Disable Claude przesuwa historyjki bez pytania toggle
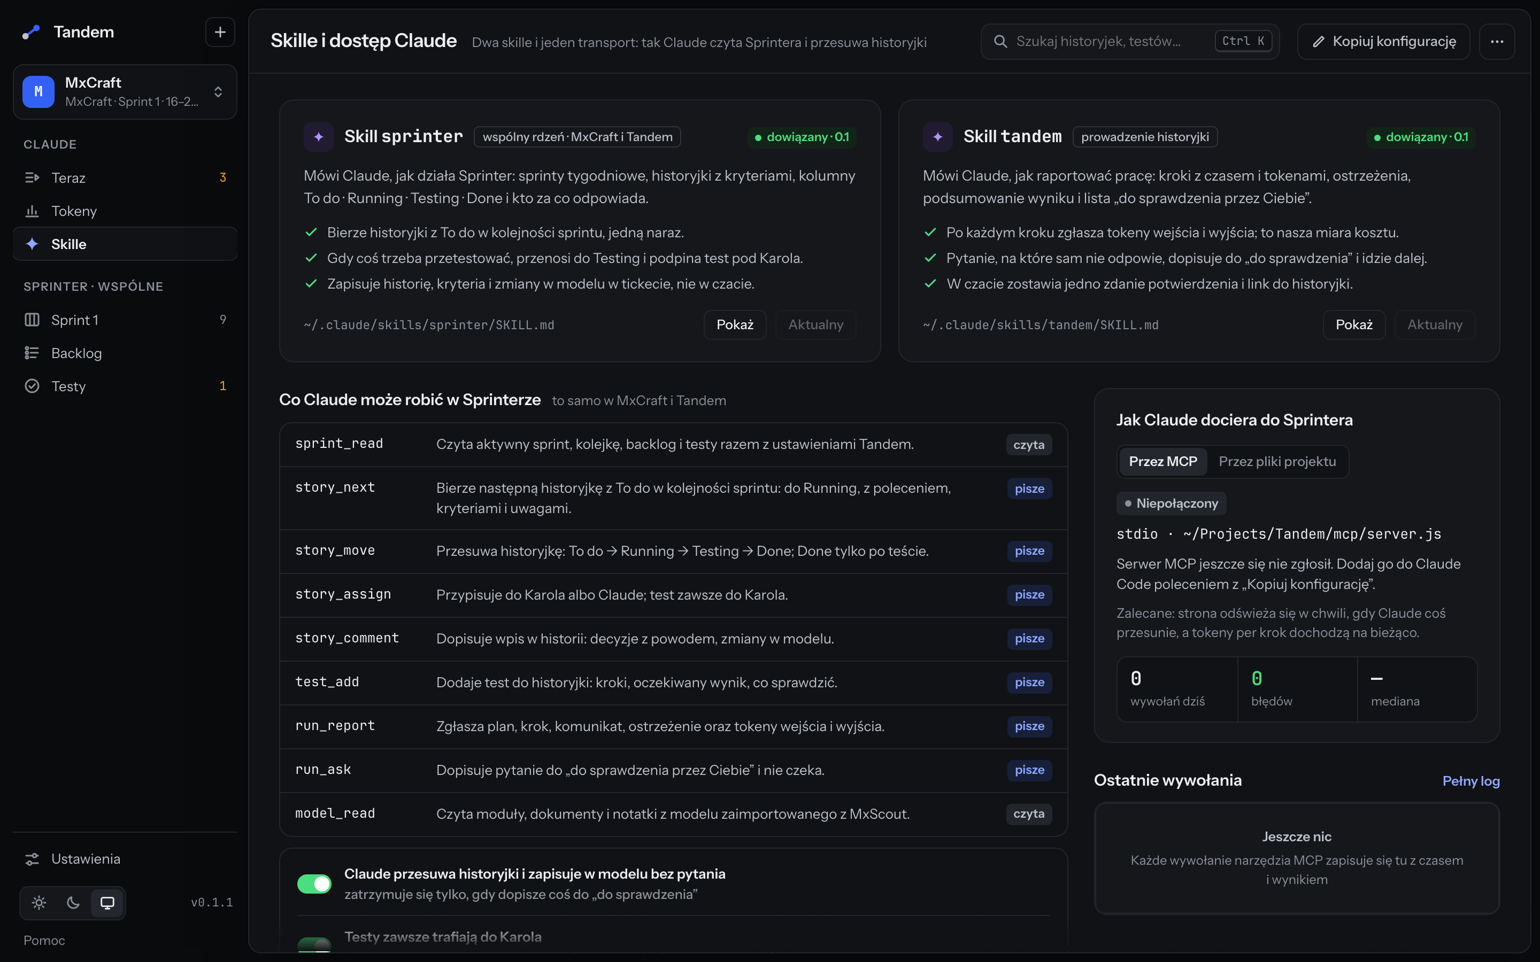 [x=314, y=883]
